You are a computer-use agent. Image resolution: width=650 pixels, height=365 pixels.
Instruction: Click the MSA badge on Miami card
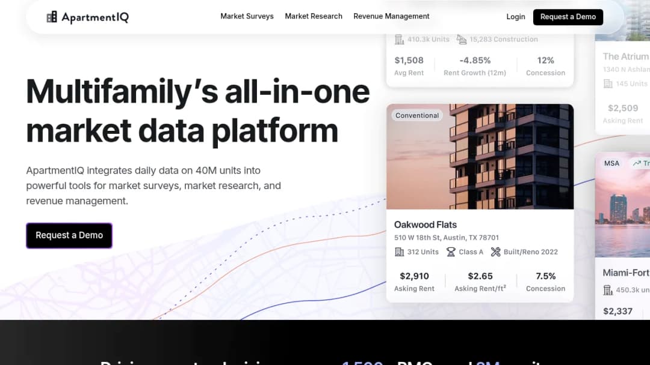coord(611,163)
